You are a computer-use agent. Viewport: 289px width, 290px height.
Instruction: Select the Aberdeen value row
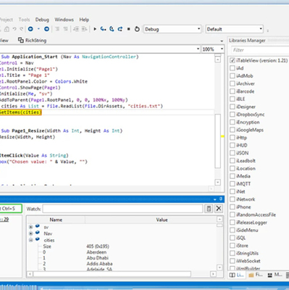coord(96,252)
